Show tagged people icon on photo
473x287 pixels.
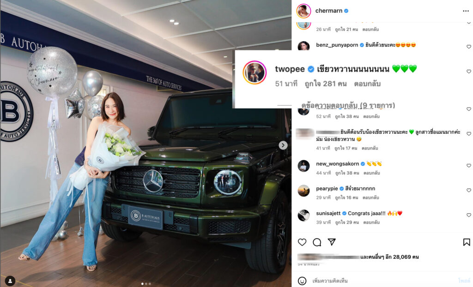pyautogui.click(x=10, y=281)
